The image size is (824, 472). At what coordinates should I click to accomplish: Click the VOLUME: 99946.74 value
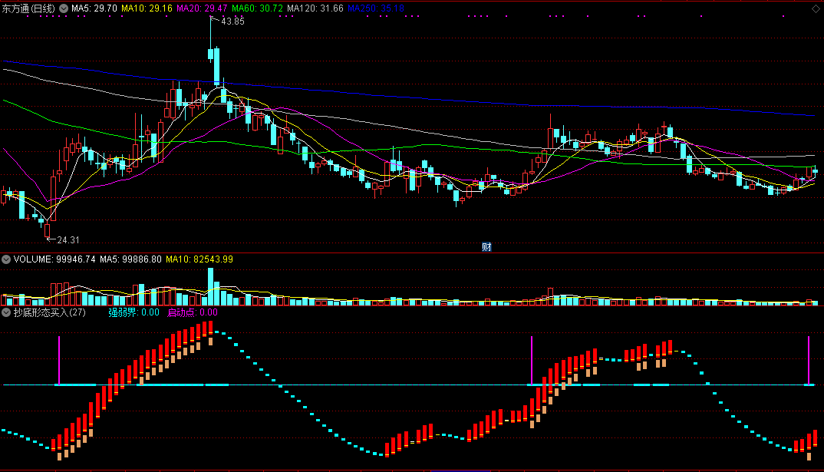pos(54,259)
